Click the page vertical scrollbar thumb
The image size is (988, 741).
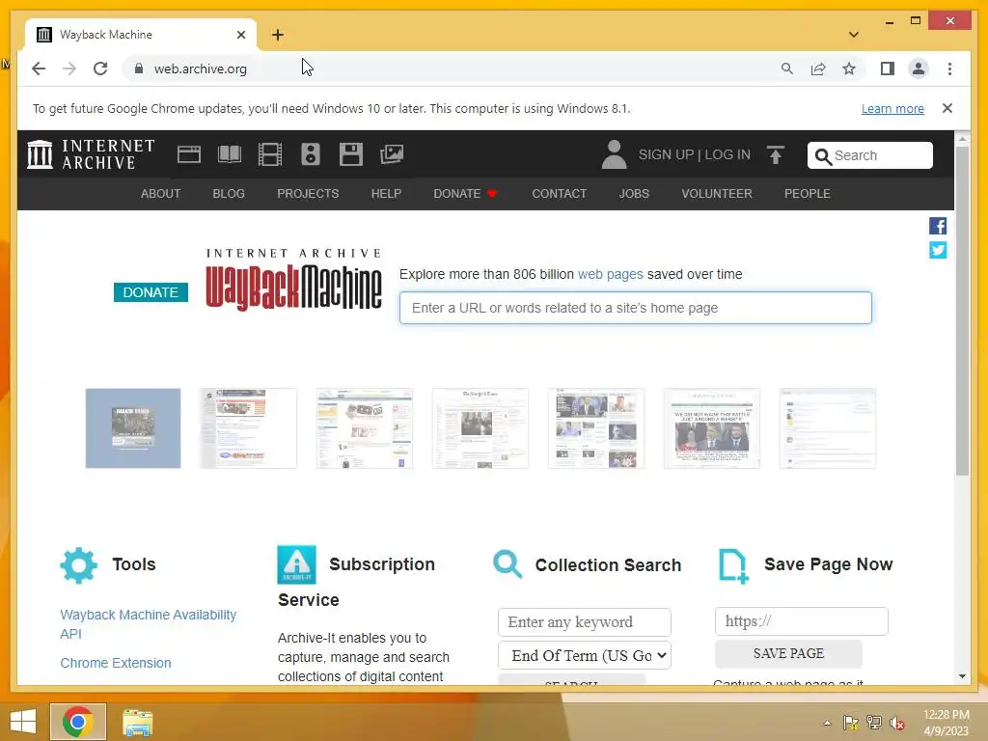tap(962, 311)
